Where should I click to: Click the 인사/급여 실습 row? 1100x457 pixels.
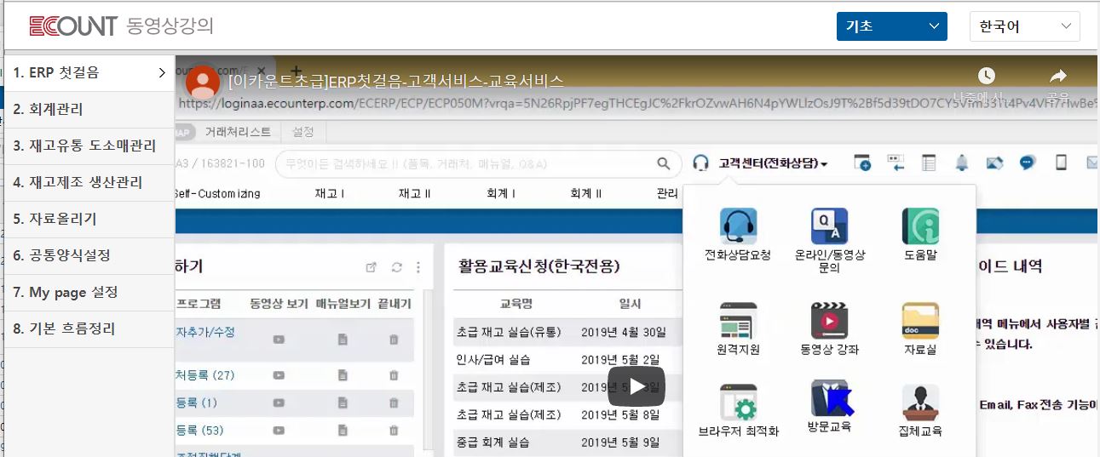click(567, 359)
